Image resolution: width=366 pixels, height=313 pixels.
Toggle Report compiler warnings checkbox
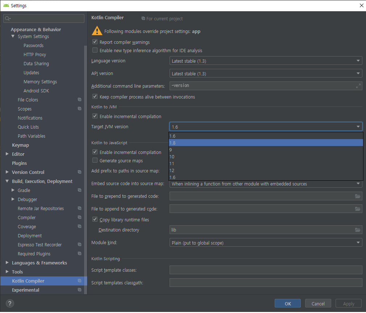[x=95, y=42]
